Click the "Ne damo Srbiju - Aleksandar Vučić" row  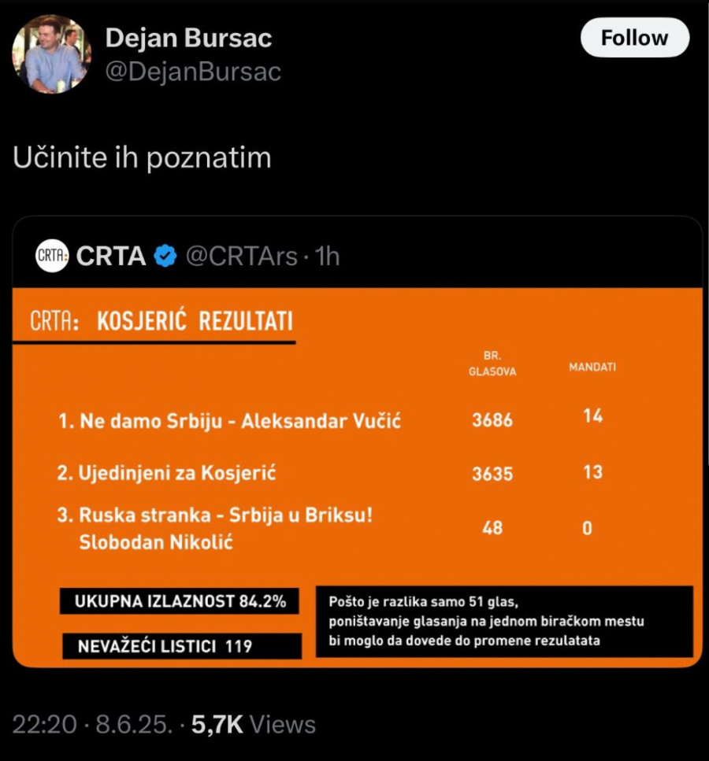(230, 421)
